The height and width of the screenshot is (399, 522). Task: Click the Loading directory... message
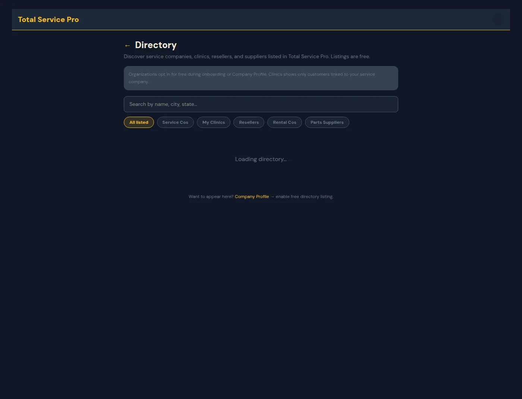click(x=261, y=159)
